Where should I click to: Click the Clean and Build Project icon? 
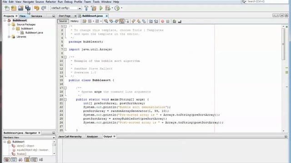(94, 8)
